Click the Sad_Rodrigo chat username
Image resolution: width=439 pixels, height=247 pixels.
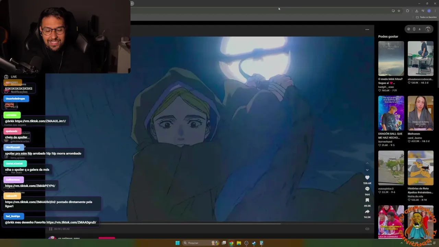(13, 216)
